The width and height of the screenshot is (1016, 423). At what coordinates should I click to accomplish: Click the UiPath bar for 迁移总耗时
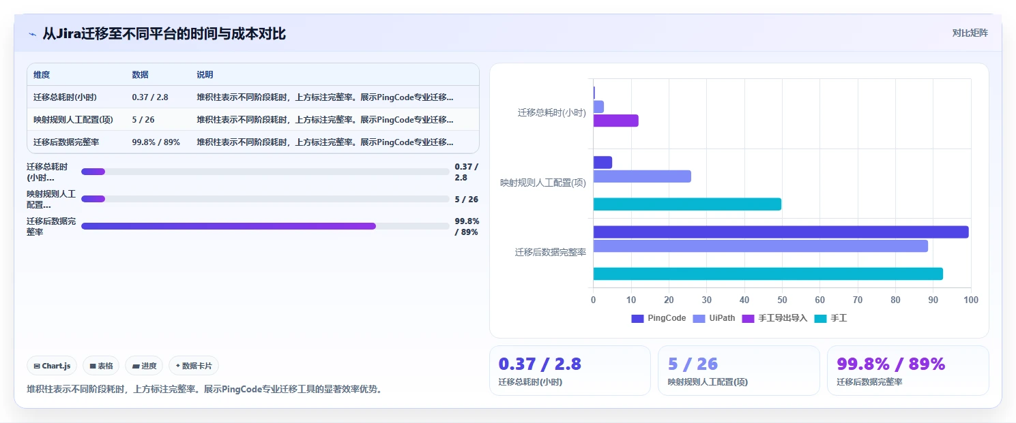(598, 107)
